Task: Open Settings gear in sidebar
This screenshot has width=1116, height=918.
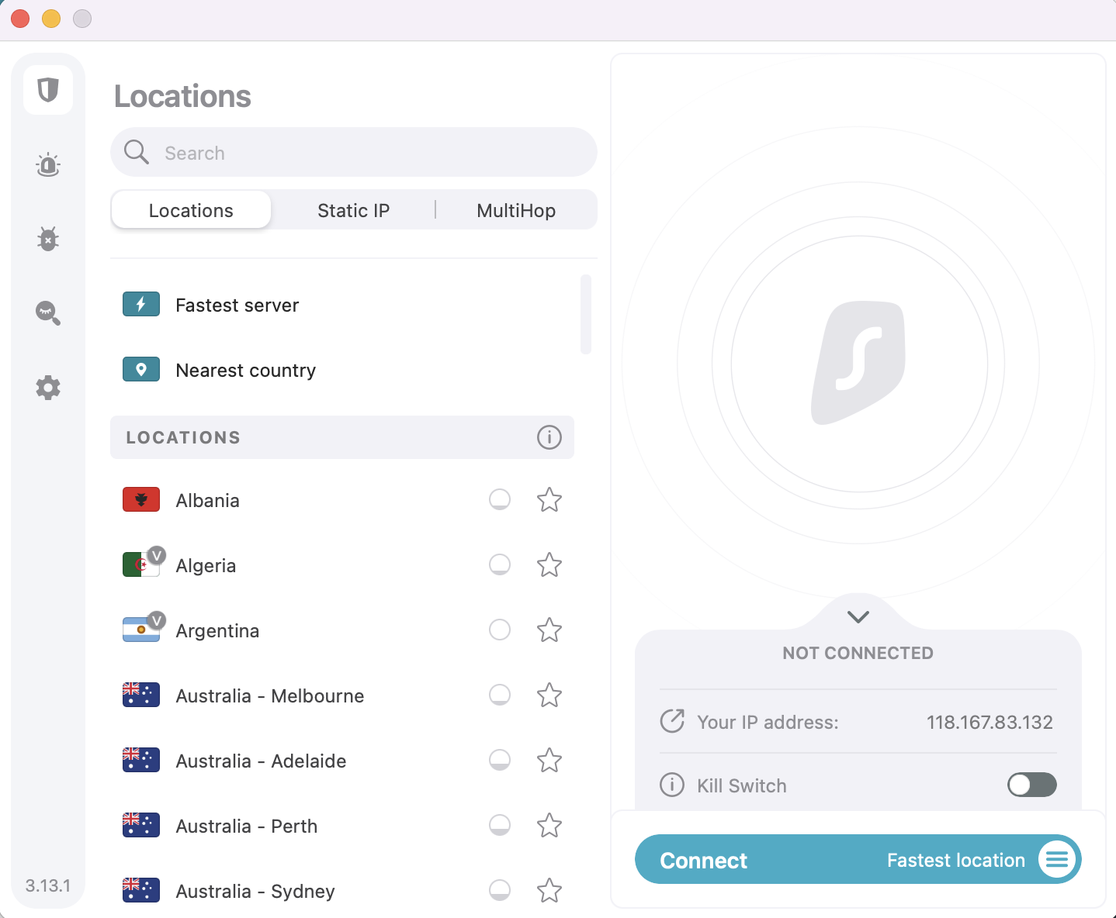Action: (x=48, y=387)
